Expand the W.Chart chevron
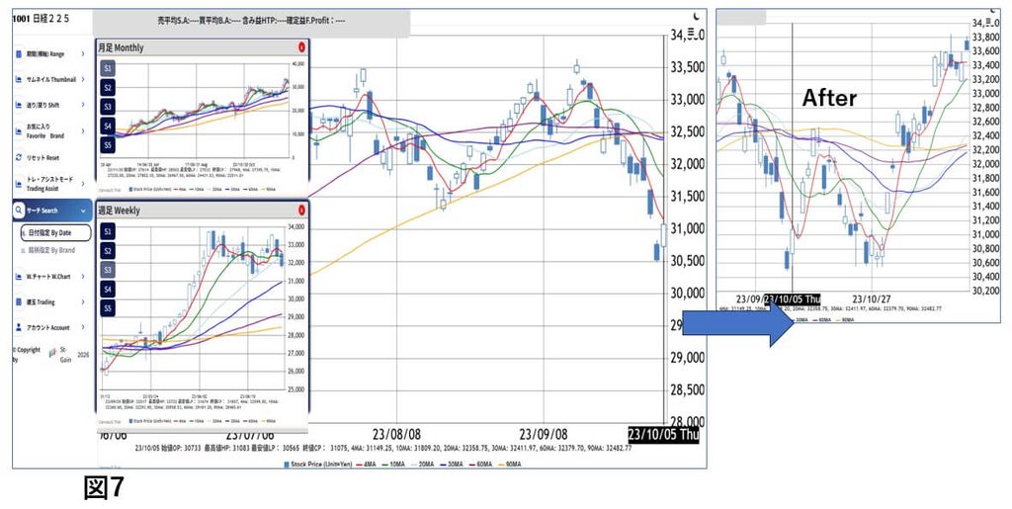 (83, 276)
